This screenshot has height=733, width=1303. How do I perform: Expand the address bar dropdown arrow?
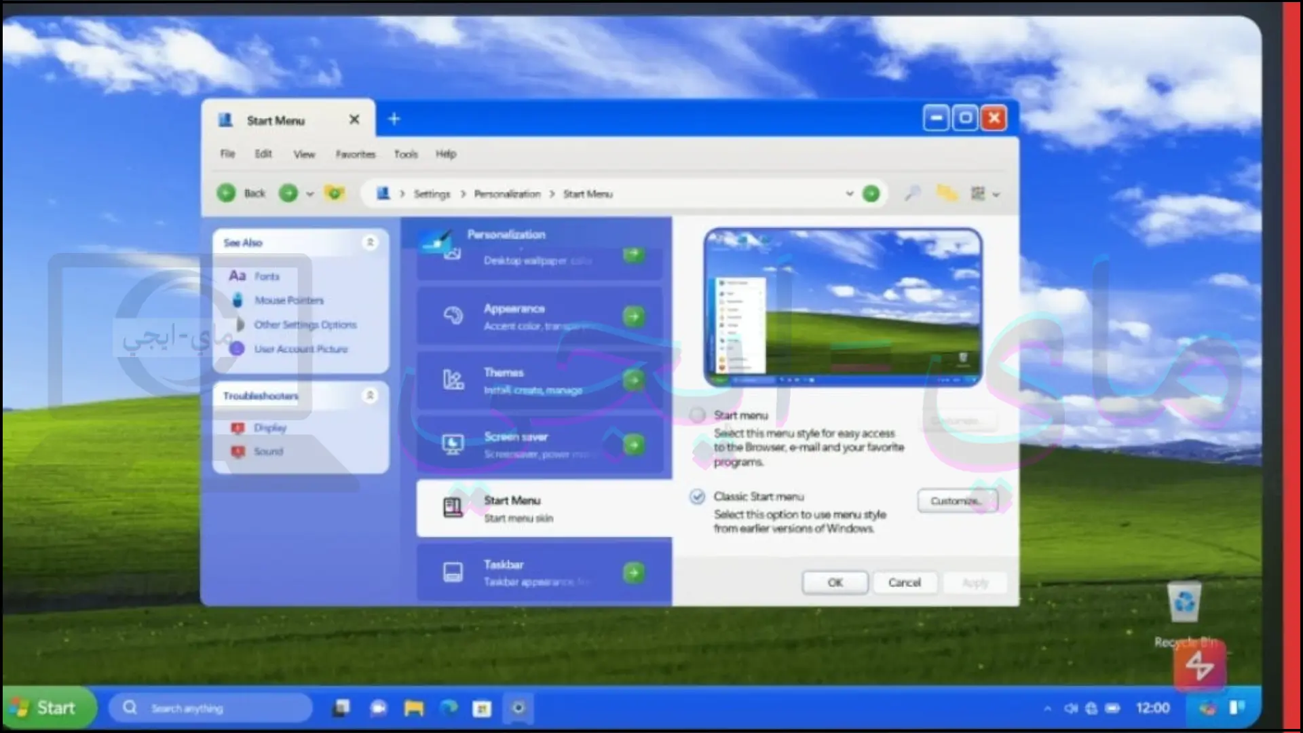pyautogui.click(x=849, y=194)
